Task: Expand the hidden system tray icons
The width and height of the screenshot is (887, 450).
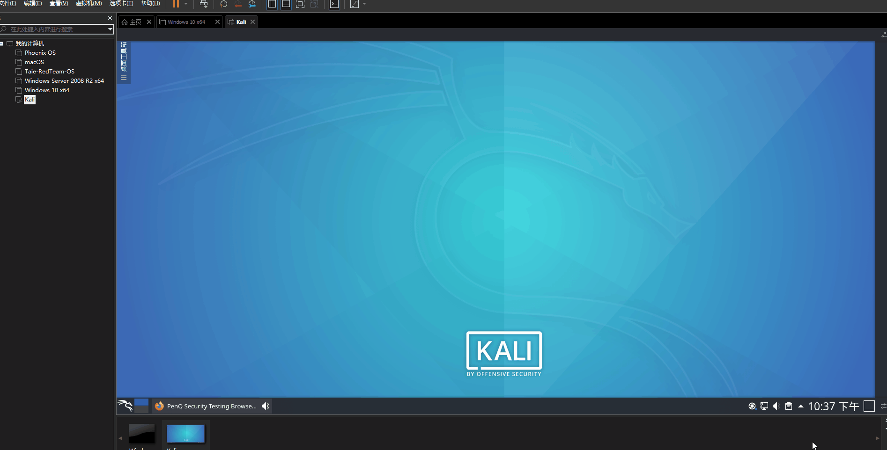Action: tap(801, 406)
